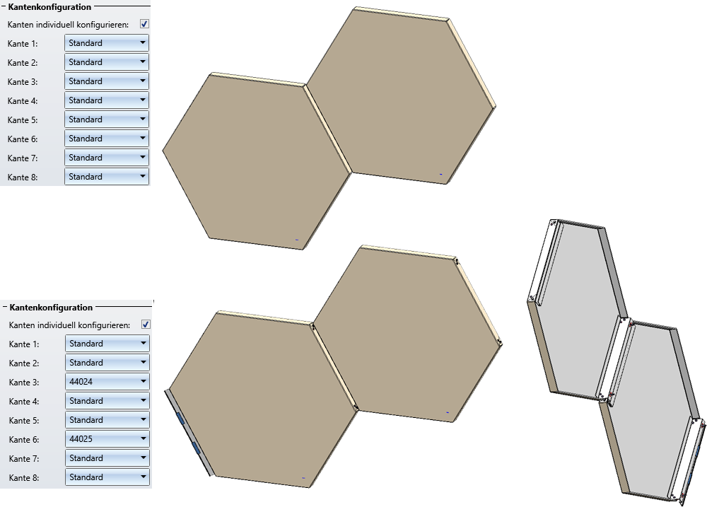Screen dimensions: 707x507
Task: Select the top-right hexagon panel, upper pair
Action: pyautogui.click(x=402, y=95)
